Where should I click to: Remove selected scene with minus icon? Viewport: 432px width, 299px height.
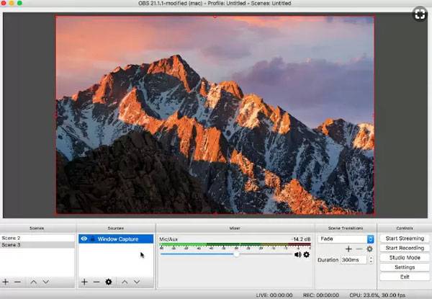18,282
